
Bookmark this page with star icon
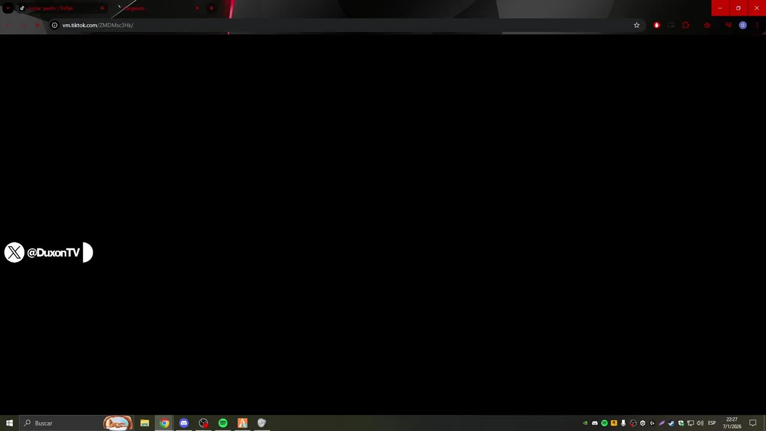(637, 25)
